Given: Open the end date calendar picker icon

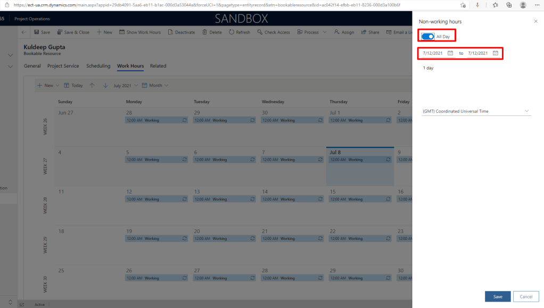Looking at the screenshot, I should 495,53.
